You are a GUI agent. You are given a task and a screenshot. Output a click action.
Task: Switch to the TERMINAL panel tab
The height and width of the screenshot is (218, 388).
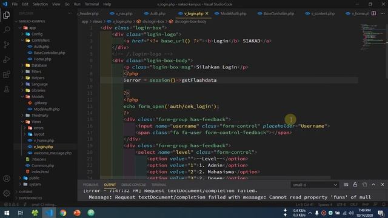click(159, 185)
